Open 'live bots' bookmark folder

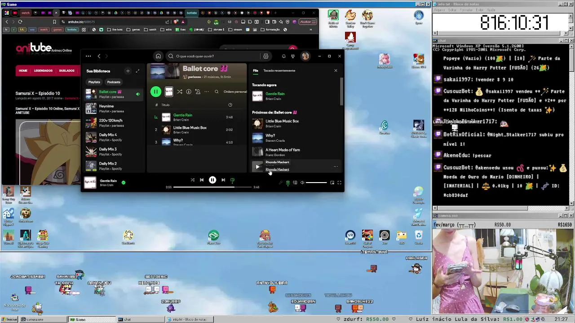tap(115, 30)
